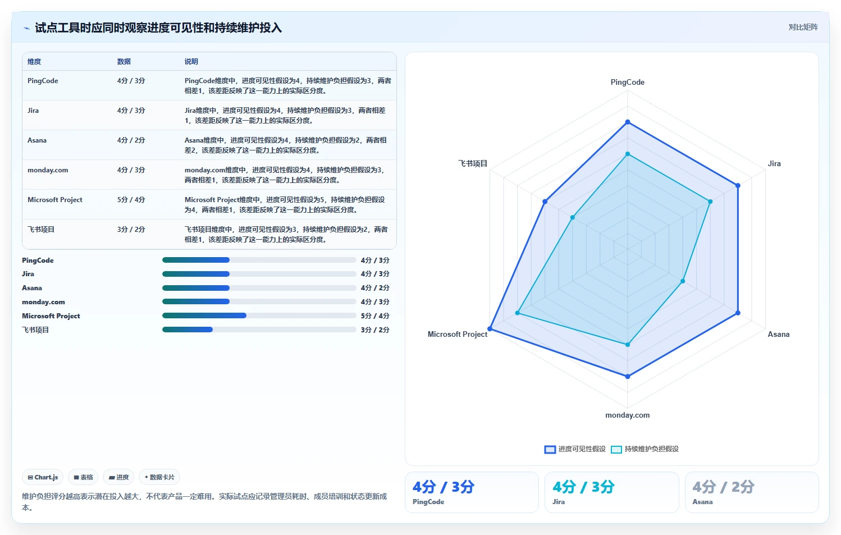Click the Asana progress bar
This screenshot has width=841, height=535.
click(x=259, y=288)
